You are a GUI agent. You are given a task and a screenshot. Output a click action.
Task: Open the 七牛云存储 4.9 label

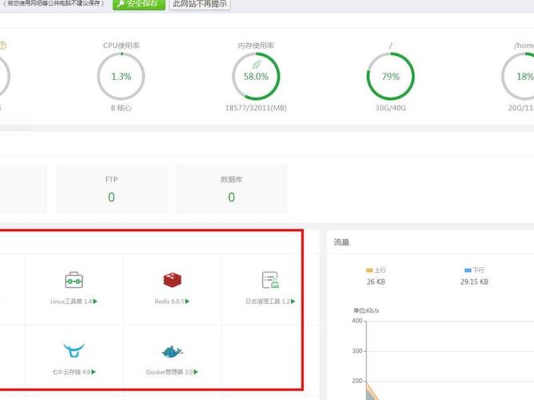[71, 372]
